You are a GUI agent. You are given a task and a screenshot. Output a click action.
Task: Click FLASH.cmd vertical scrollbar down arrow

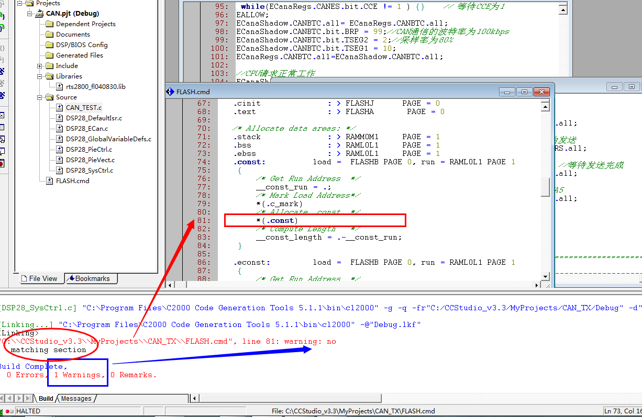click(545, 276)
